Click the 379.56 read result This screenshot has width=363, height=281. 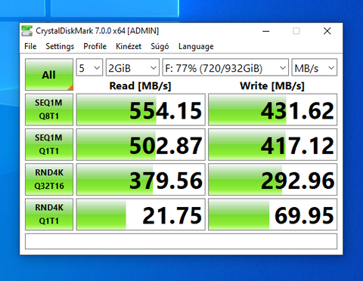(x=141, y=179)
